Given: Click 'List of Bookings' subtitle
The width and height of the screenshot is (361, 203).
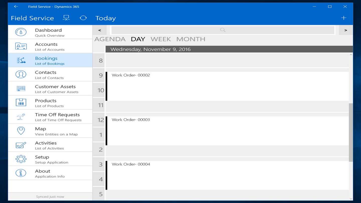Looking at the screenshot, I should 50,64.
